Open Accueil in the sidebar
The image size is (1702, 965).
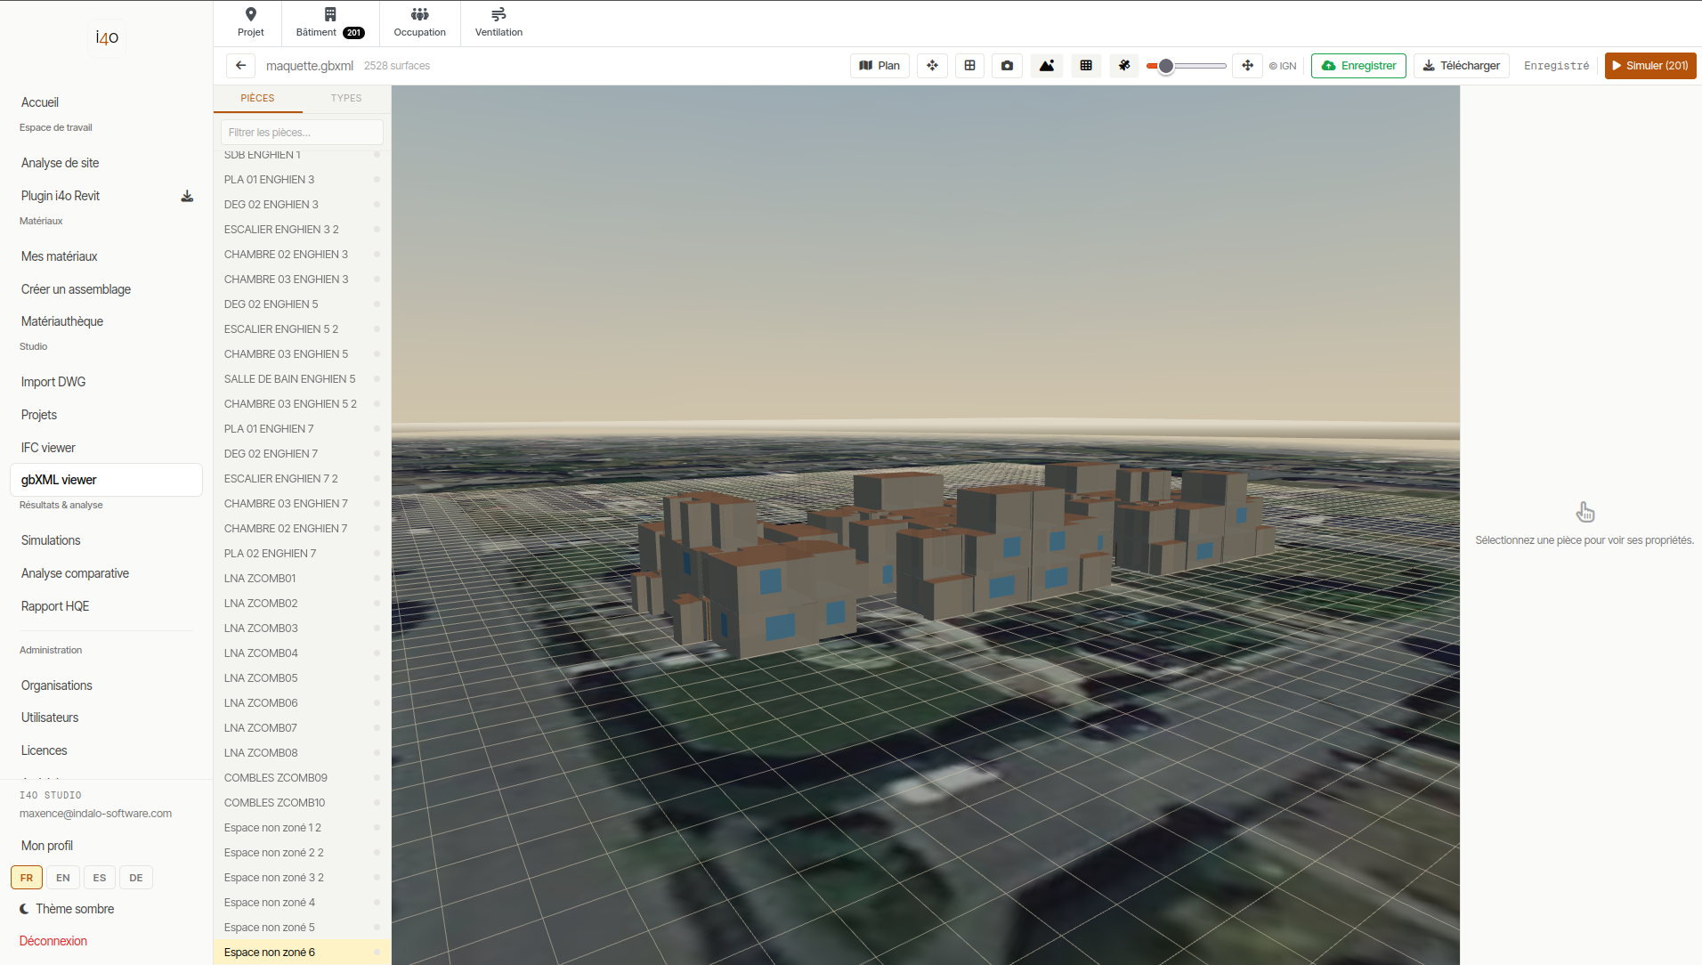(40, 102)
